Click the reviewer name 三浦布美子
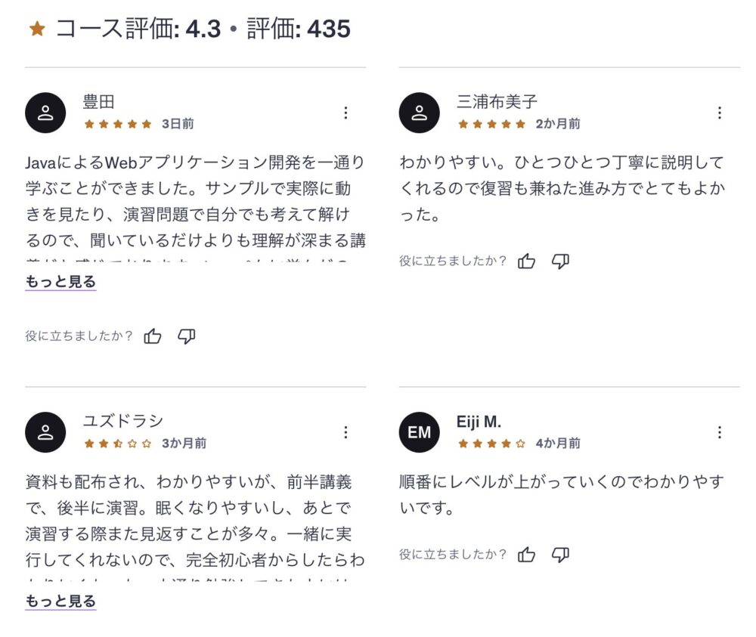 (x=497, y=102)
